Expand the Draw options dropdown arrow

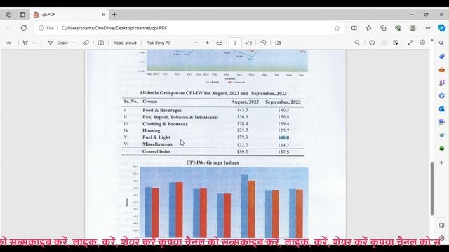[x=74, y=43]
